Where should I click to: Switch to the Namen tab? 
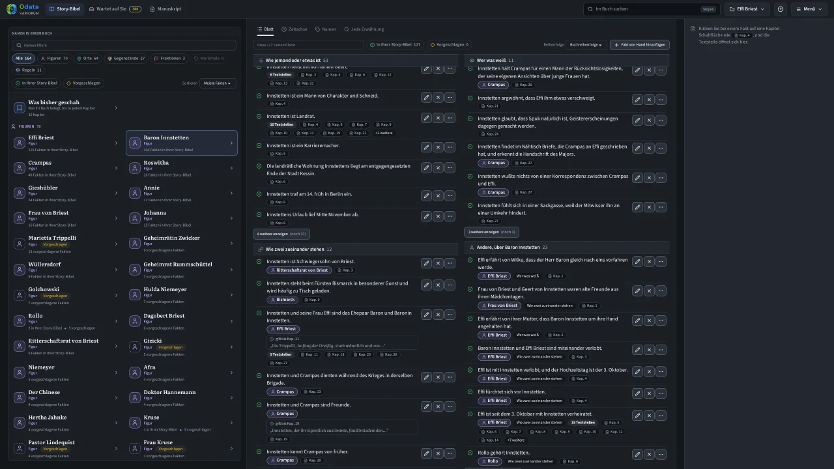[x=326, y=29]
